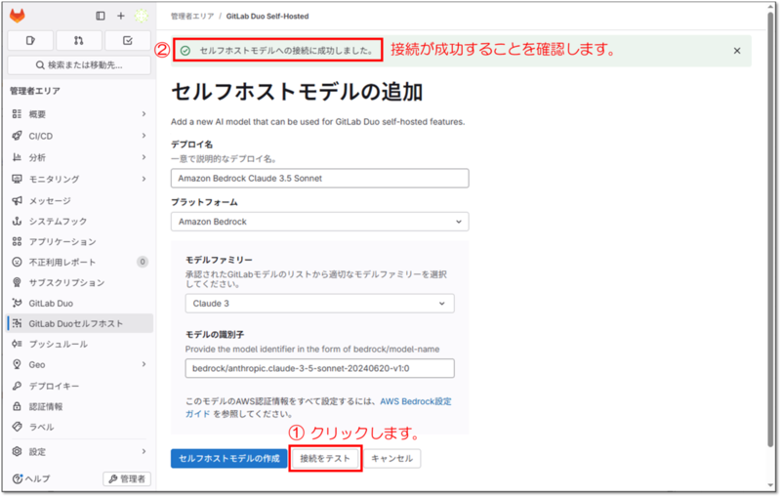Click the Geo location pin icon
This screenshot has width=781, height=497.
(17, 364)
